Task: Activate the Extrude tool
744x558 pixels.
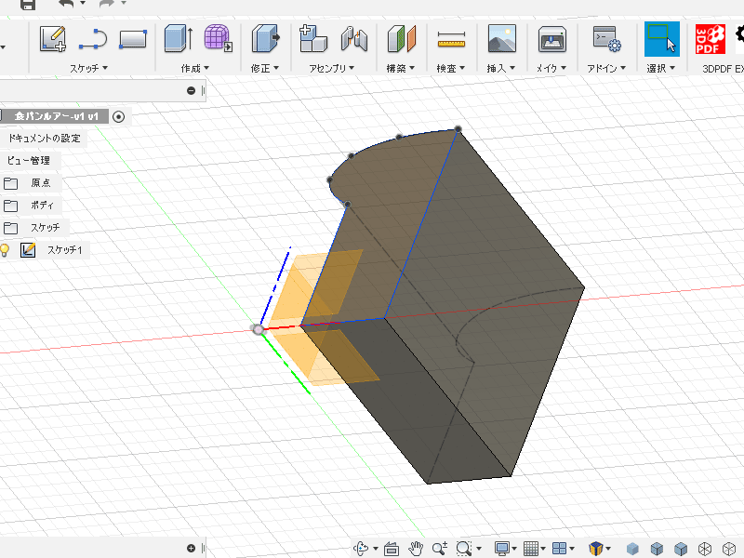Action: pyautogui.click(x=179, y=38)
